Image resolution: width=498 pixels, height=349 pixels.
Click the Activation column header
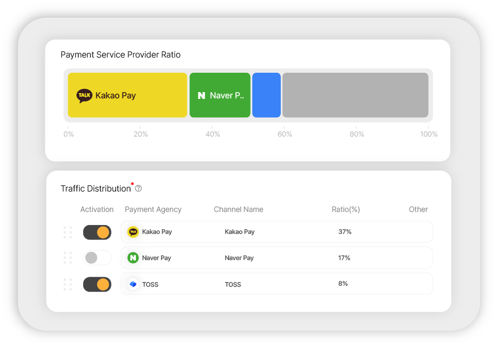click(x=97, y=209)
